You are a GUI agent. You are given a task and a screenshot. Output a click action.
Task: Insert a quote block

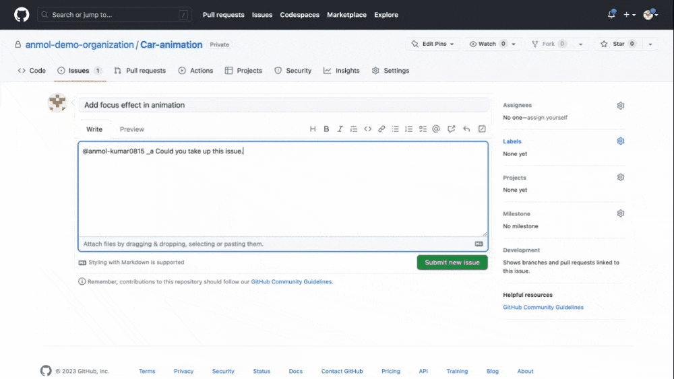click(353, 129)
